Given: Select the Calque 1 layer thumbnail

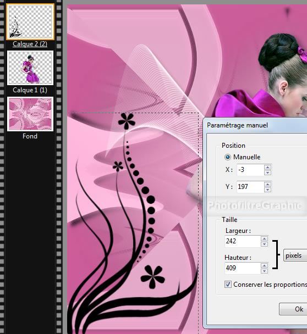Looking at the screenshot, I should click(30, 68).
